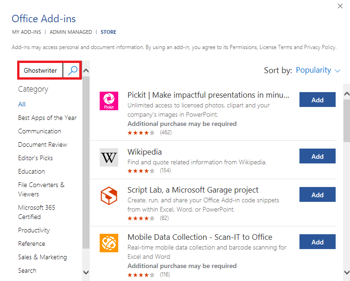Select Best Apps of the Year category

(x=47, y=118)
